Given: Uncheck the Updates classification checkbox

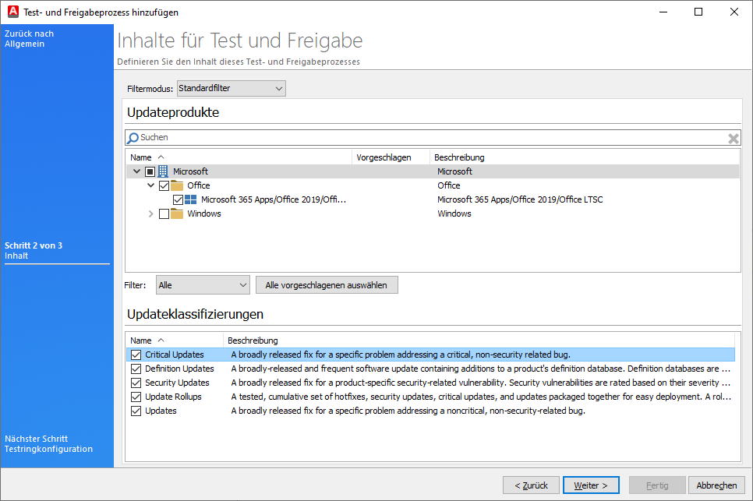Looking at the screenshot, I should tap(136, 411).
